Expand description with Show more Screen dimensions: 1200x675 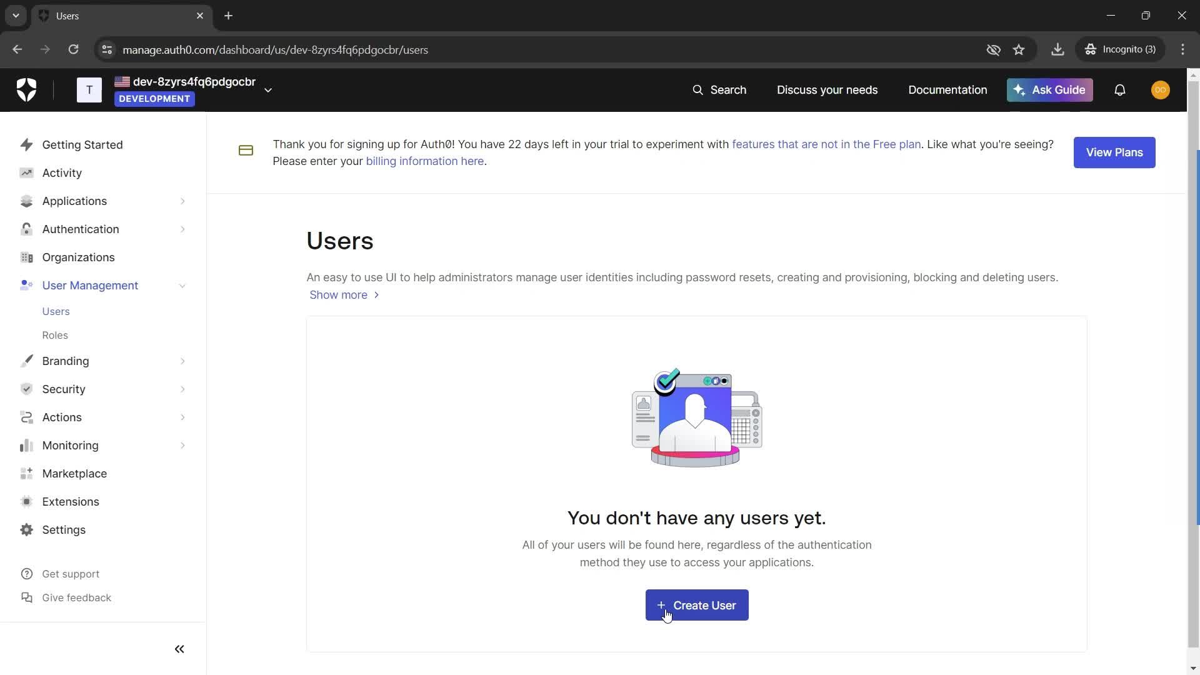(x=344, y=295)
